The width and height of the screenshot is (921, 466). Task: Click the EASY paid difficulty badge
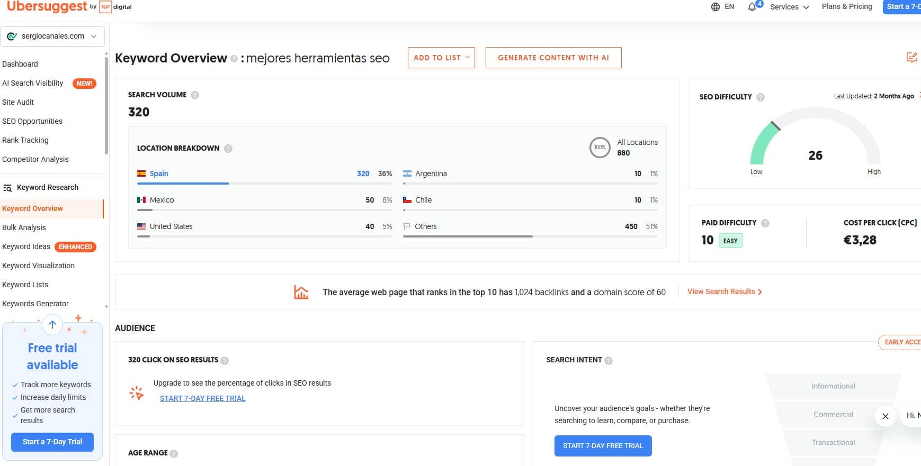click(730, 241)
